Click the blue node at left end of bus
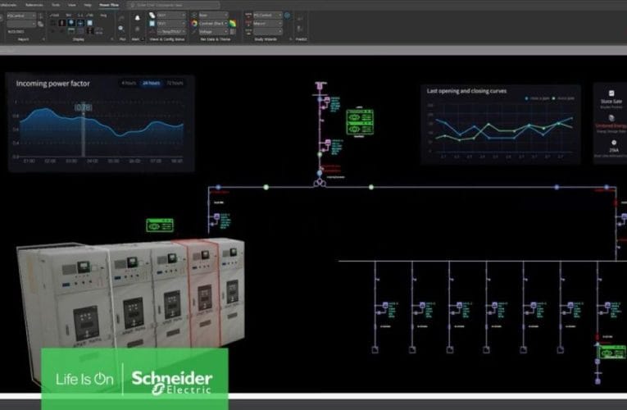The width and height of the screenshot is (627, 410). pyautogui.click(x=218, y=187)
